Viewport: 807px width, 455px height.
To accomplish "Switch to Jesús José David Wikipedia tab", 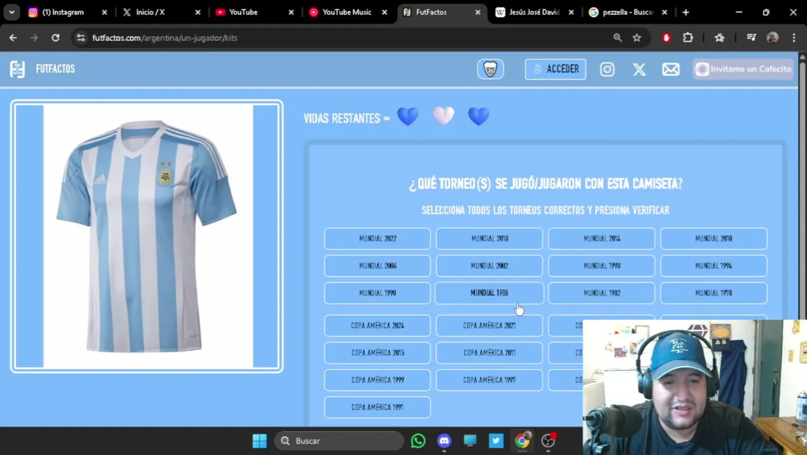I will [x=534, y=12].
